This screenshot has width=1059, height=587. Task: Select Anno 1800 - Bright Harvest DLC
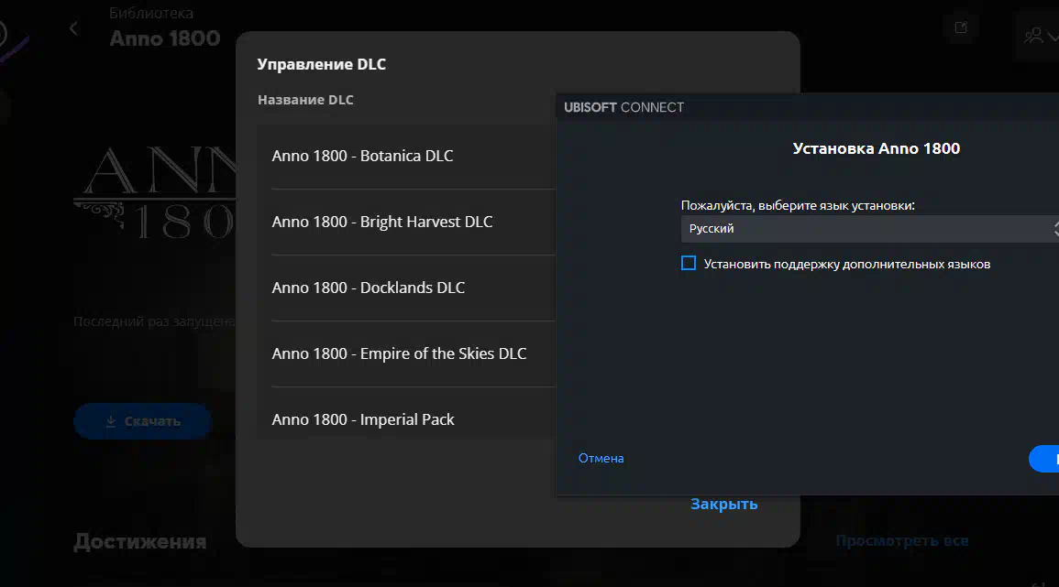coord(381,222)
